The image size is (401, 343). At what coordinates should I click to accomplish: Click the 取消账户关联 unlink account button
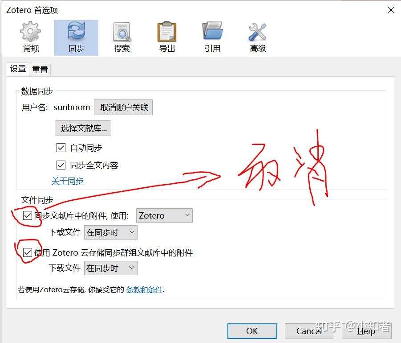(123, 107)
